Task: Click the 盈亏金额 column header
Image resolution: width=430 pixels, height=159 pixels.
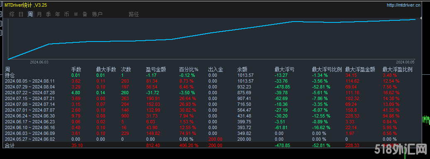Action: pyautogui.click(x=156, y=69)
